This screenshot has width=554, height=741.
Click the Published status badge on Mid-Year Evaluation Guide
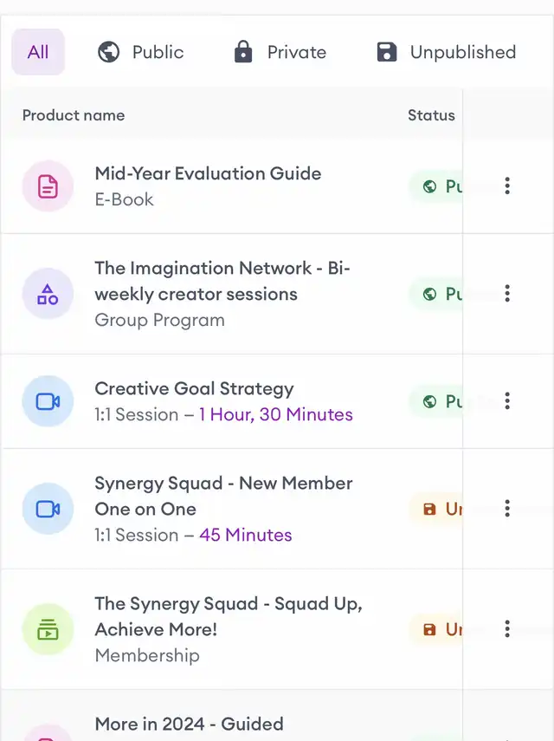pyautogui.click(x=436, y=186)
